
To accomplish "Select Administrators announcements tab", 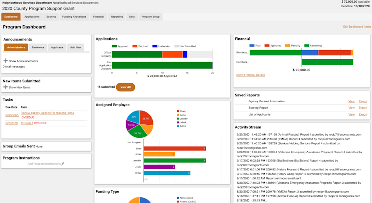I will (16, 47).
